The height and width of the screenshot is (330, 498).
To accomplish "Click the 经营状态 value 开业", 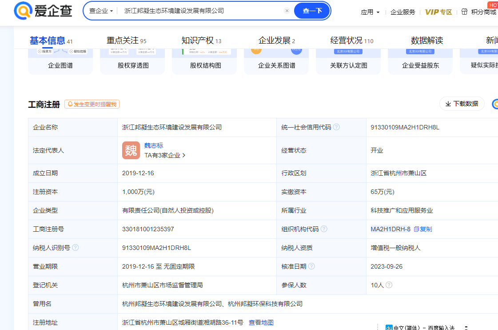I will 377,150.
